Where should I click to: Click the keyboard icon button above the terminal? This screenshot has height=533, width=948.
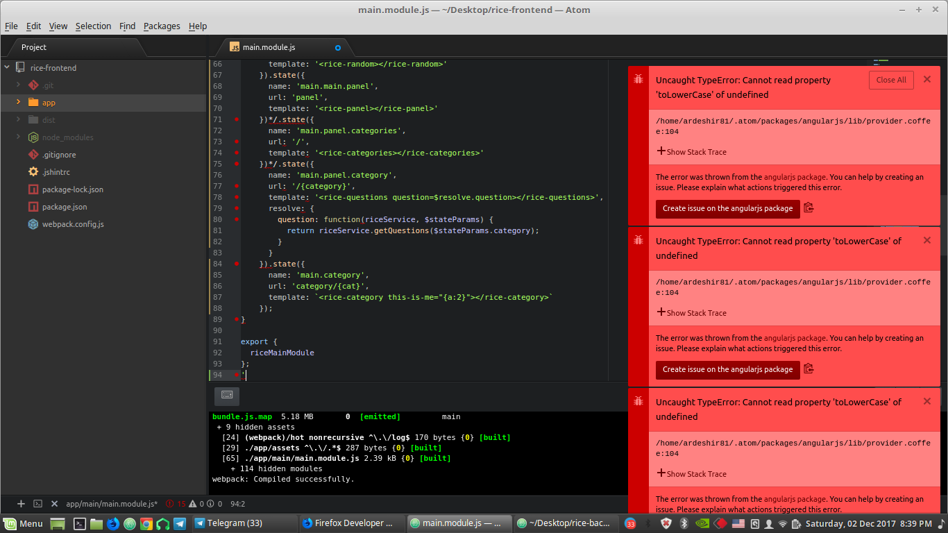point(227,396)
